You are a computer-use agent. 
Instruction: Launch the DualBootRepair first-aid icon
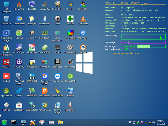click(x=19, y=106)
